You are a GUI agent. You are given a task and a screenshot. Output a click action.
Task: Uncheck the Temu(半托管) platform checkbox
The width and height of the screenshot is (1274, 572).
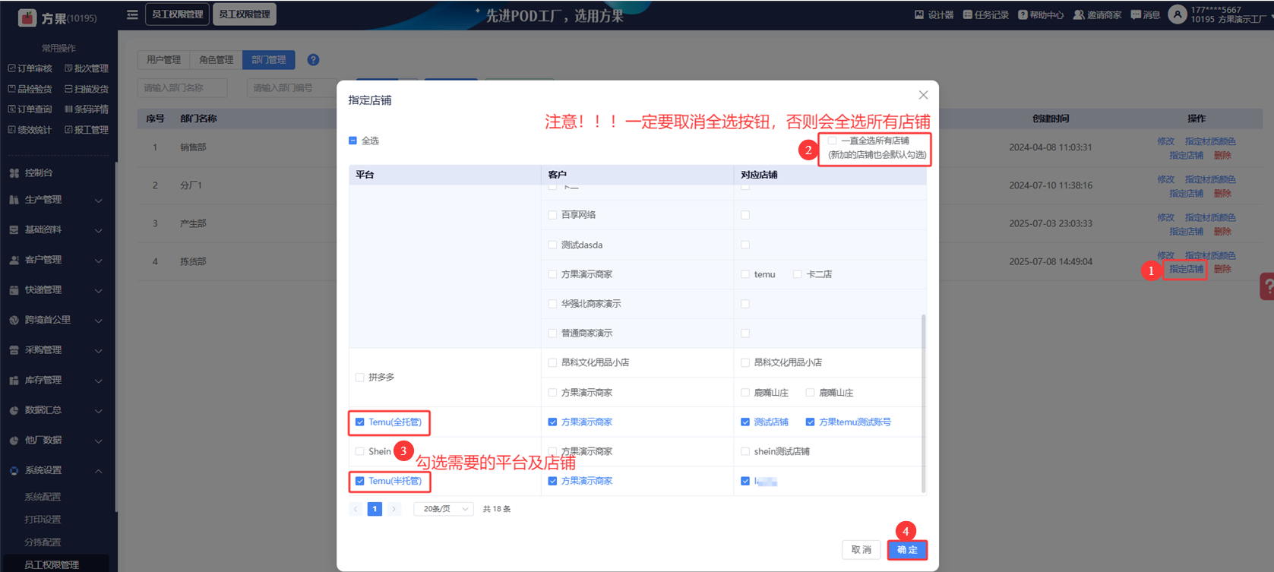359,481
